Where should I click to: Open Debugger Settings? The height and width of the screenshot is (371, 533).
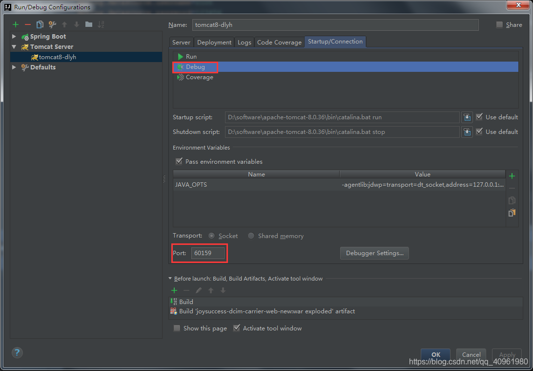pos(374,253)
